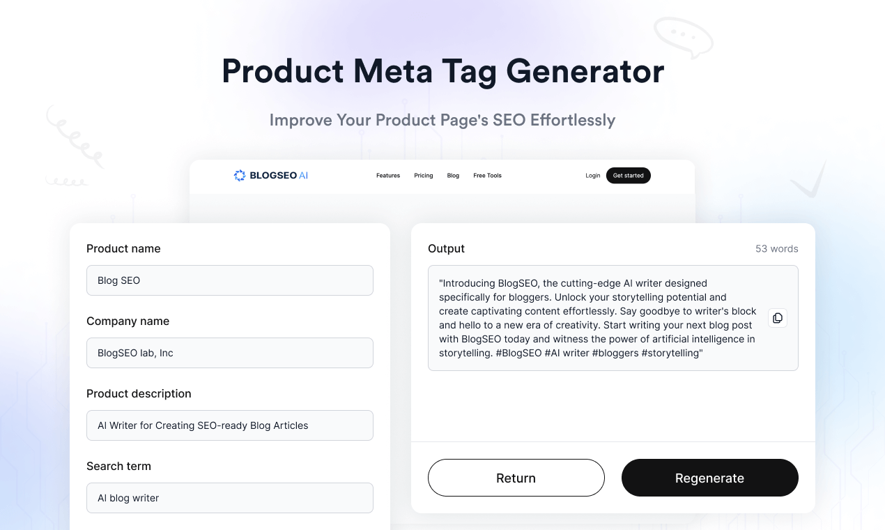Select the Company name field with BlogSEO lab, Inc

click(x=229, y=353)
